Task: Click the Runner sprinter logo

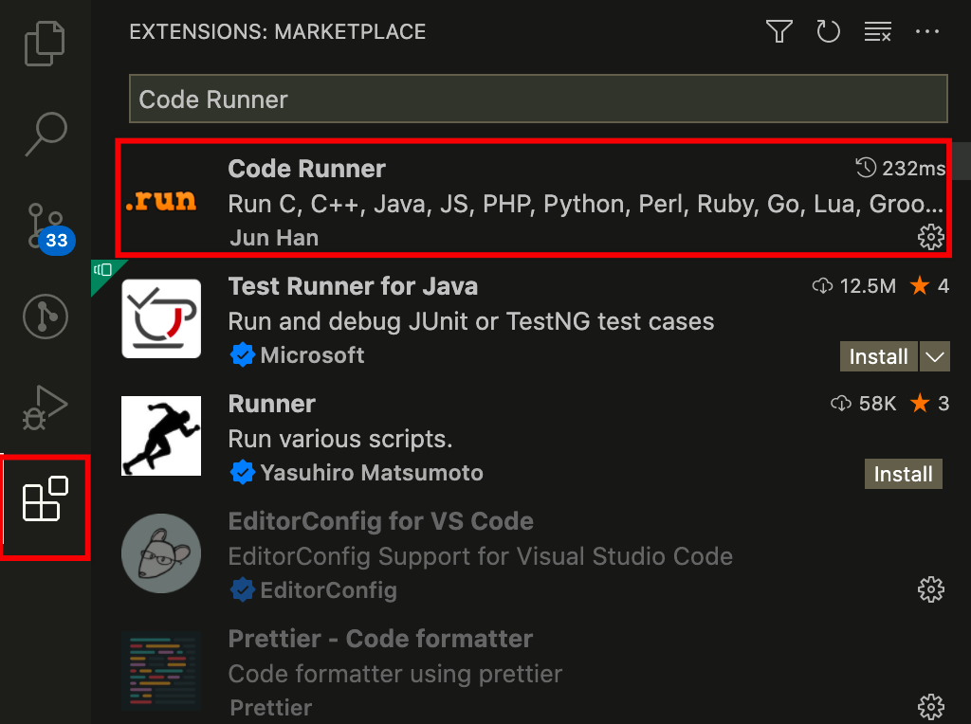Action: pyautogui.click(x=161, y=436)
